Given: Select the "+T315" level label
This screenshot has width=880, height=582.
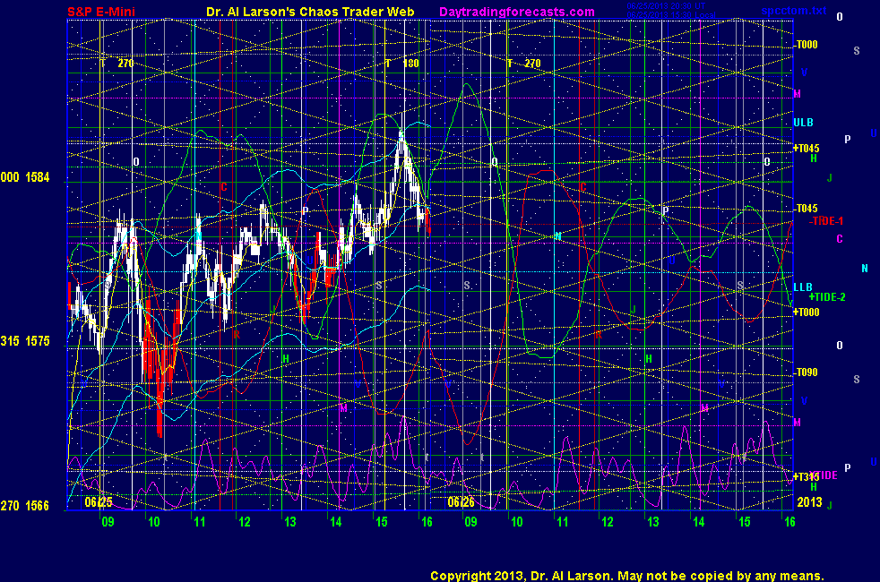Looking at the screenshot, I should [806, 476].
